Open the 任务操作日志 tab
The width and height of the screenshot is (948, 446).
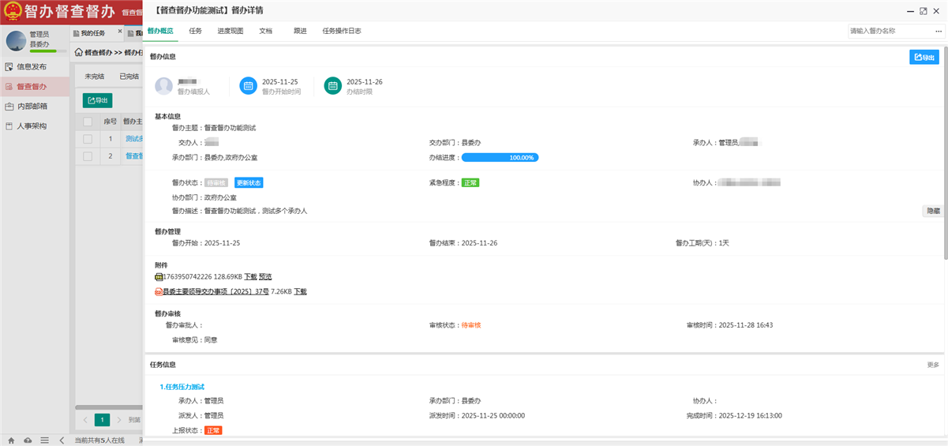click(x=342, y=31)
